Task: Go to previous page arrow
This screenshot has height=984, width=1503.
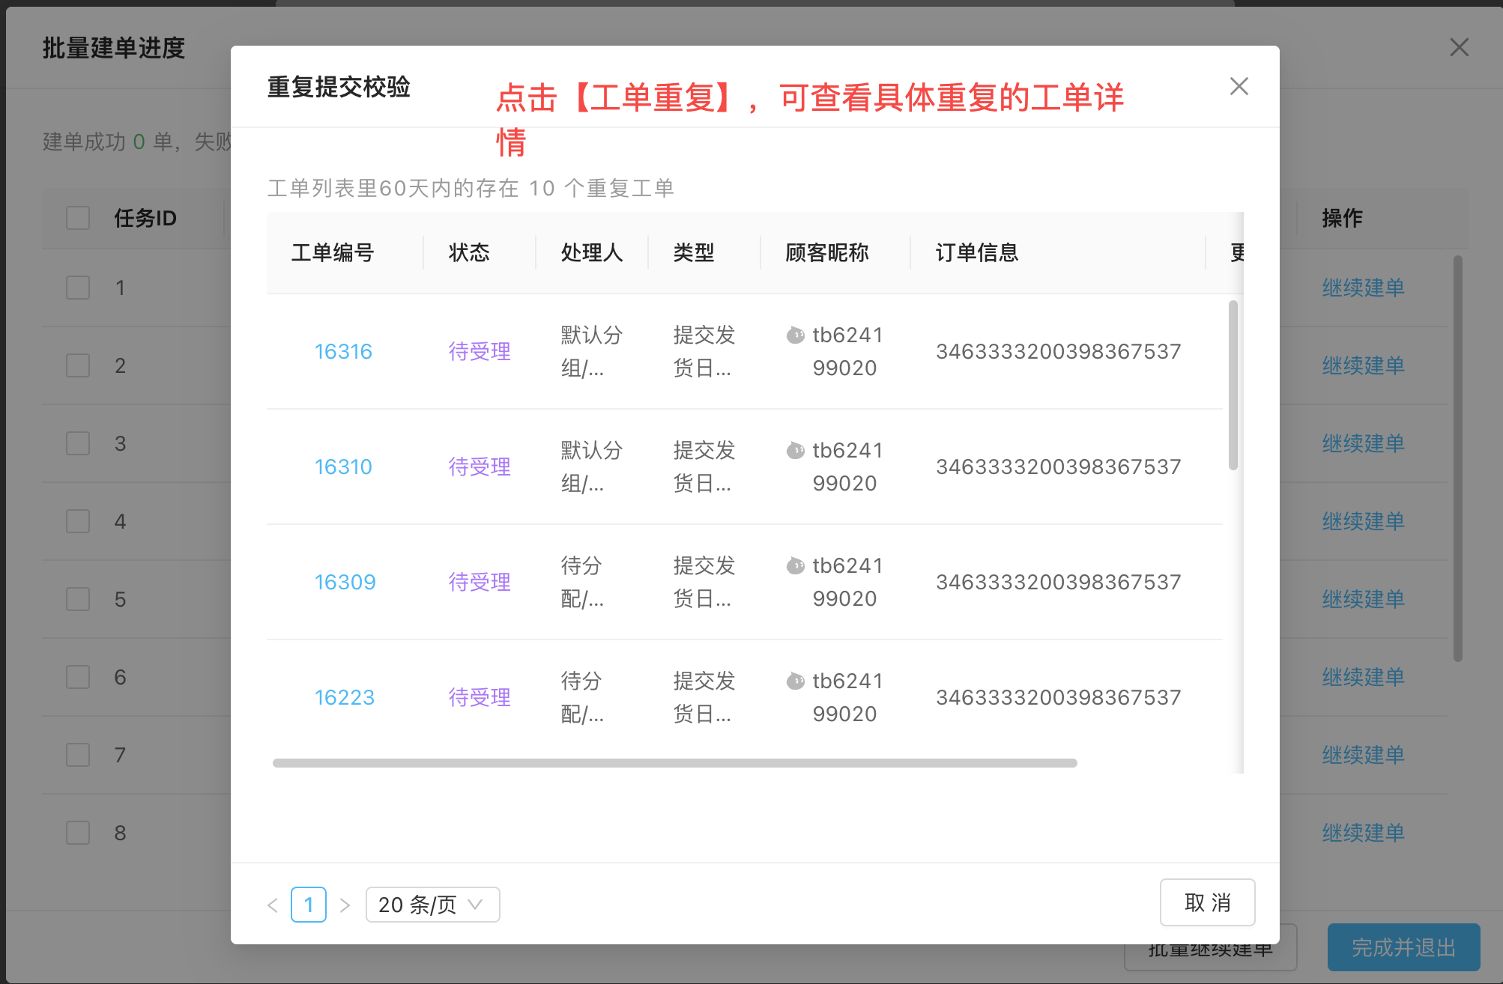Action: 273,905
